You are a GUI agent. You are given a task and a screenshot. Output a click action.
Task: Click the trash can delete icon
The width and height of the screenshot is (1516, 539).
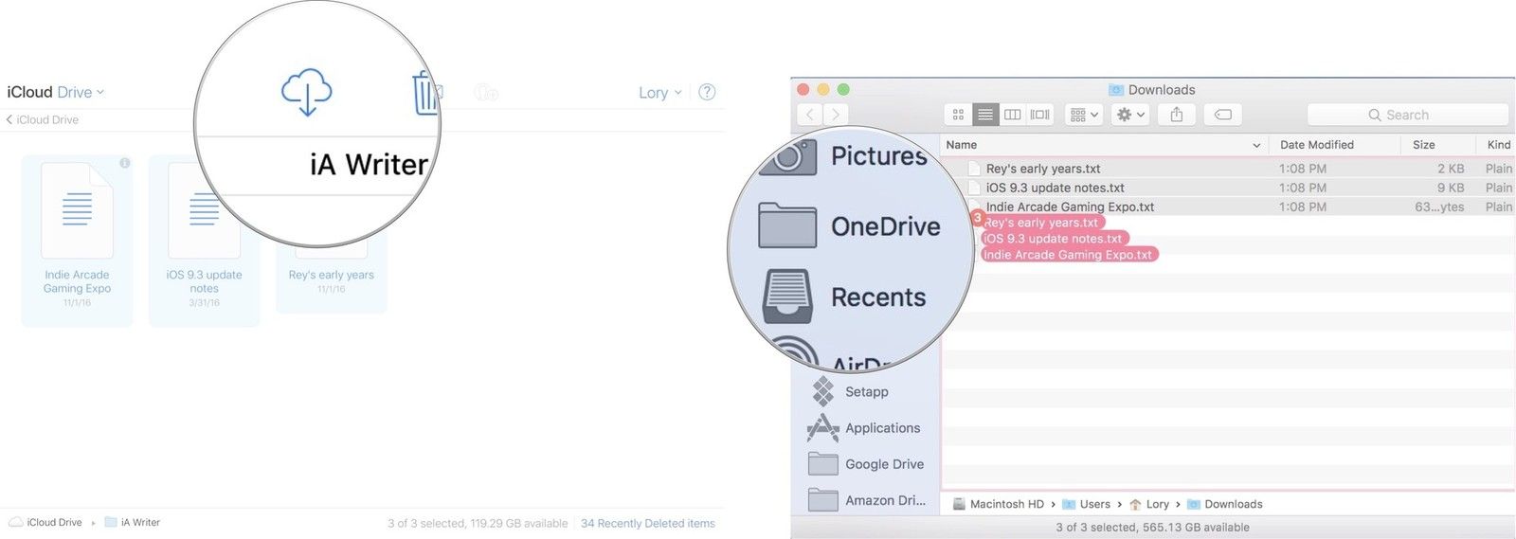pyautogui.click(x=425, y=94)
